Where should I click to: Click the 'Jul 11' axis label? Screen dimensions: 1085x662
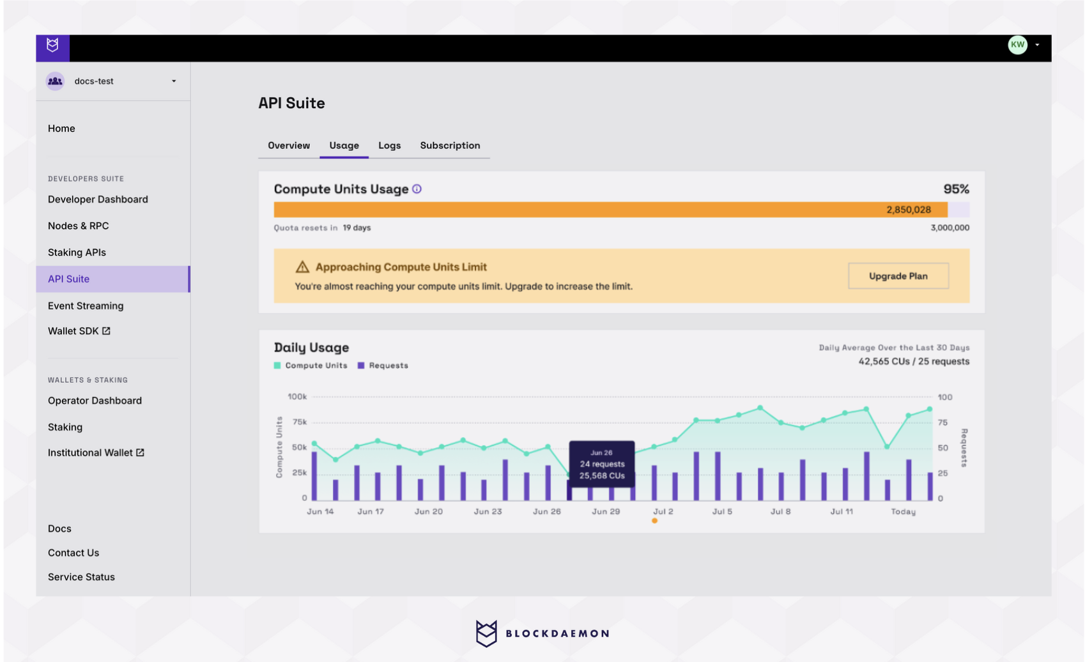click(x=842, y=512)
